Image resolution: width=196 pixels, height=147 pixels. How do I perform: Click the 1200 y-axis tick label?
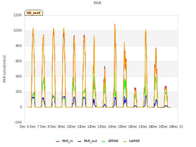click(18, 15)
